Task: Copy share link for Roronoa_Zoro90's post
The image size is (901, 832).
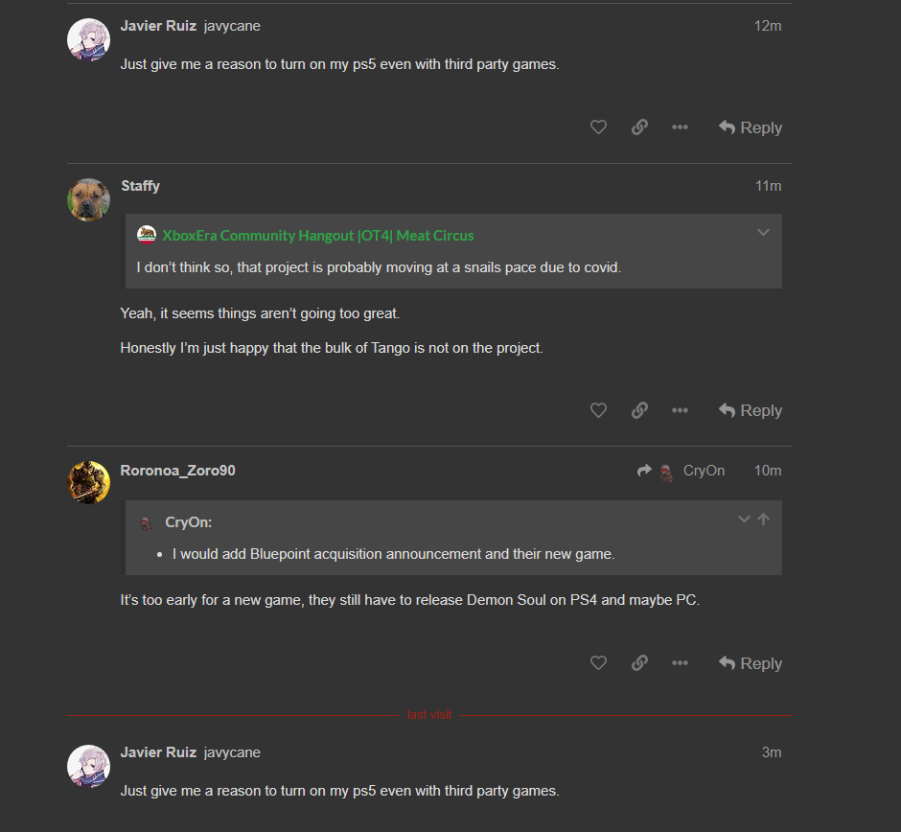Action: pos(639,663)
